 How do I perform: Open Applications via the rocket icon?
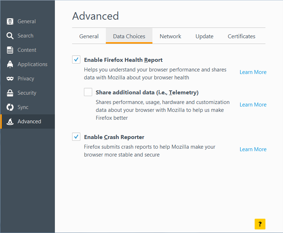(10, 64)
